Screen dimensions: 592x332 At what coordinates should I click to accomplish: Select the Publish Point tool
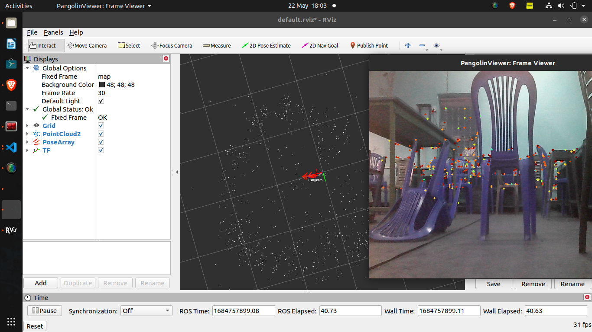369,45
